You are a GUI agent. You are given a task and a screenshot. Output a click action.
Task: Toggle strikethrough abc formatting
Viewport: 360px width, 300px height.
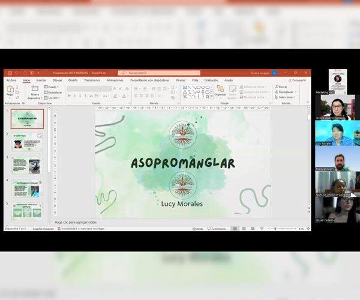[91, 96]
